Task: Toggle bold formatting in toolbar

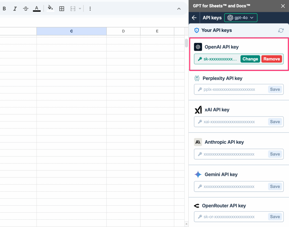Action: point(4,9)
